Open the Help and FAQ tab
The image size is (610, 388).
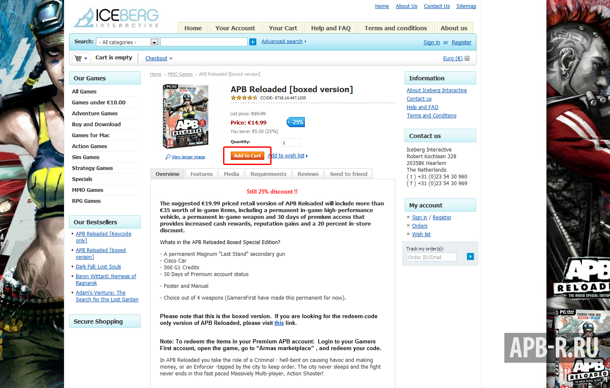tap(331, 28)
